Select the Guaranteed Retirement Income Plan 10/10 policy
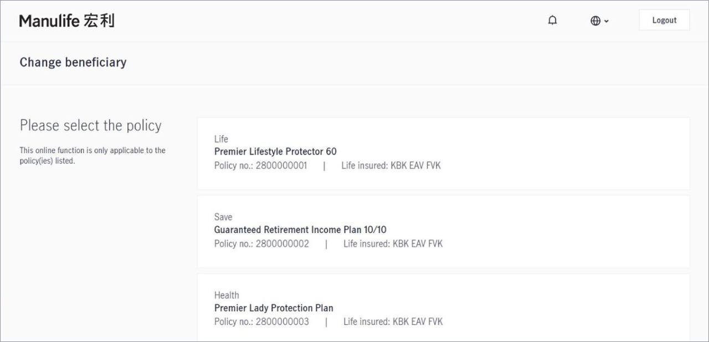This screenshot has width=709, height=342. point(443,231)
